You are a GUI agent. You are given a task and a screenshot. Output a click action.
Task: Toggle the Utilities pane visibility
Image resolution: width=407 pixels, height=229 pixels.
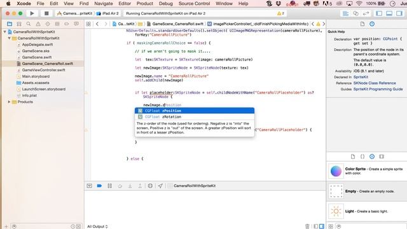399,13
